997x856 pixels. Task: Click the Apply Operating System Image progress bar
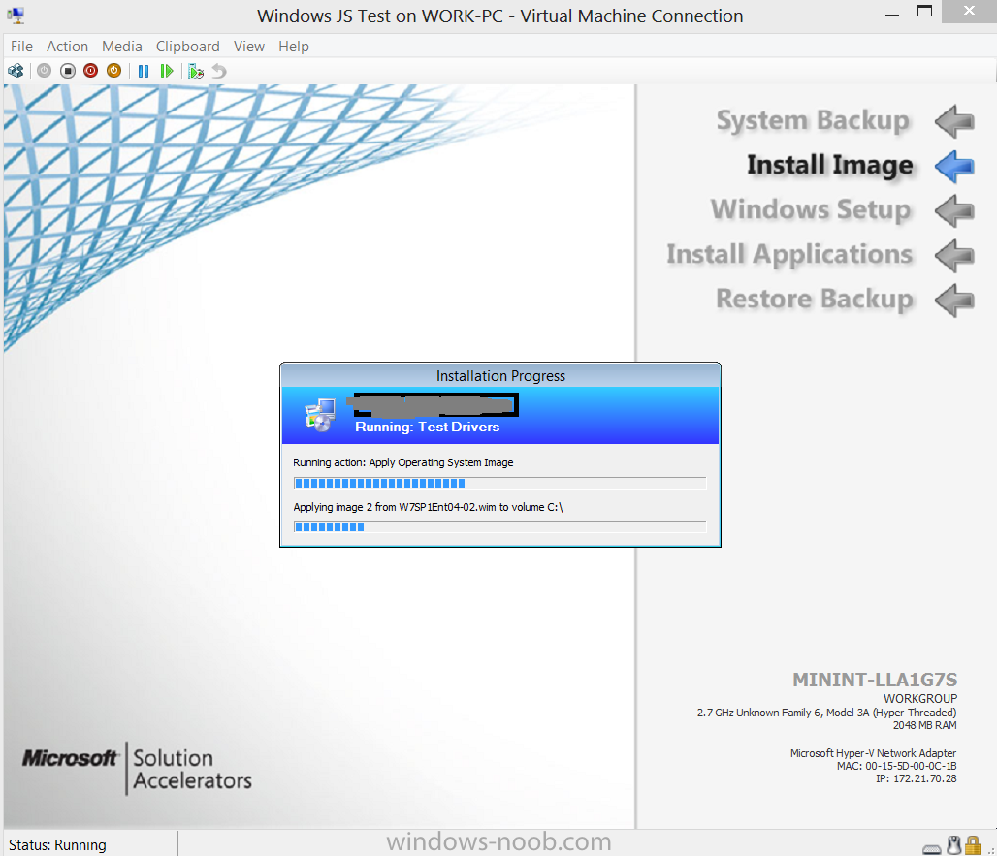click(x=499, y=483)
